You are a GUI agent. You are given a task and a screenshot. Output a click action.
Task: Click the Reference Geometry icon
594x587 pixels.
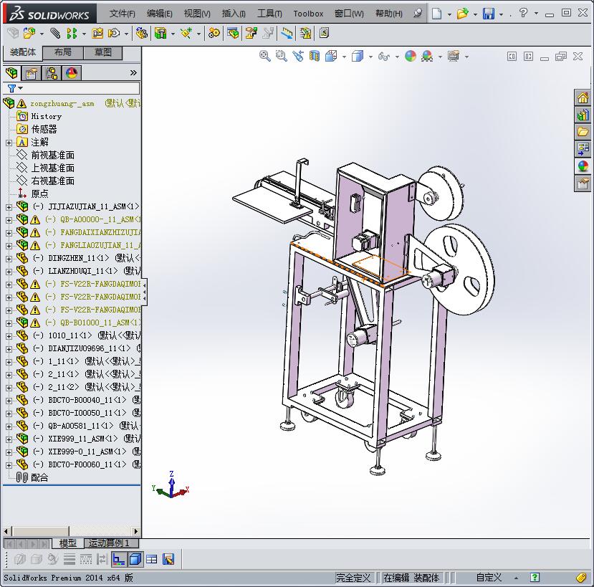(x=186, y=34)
